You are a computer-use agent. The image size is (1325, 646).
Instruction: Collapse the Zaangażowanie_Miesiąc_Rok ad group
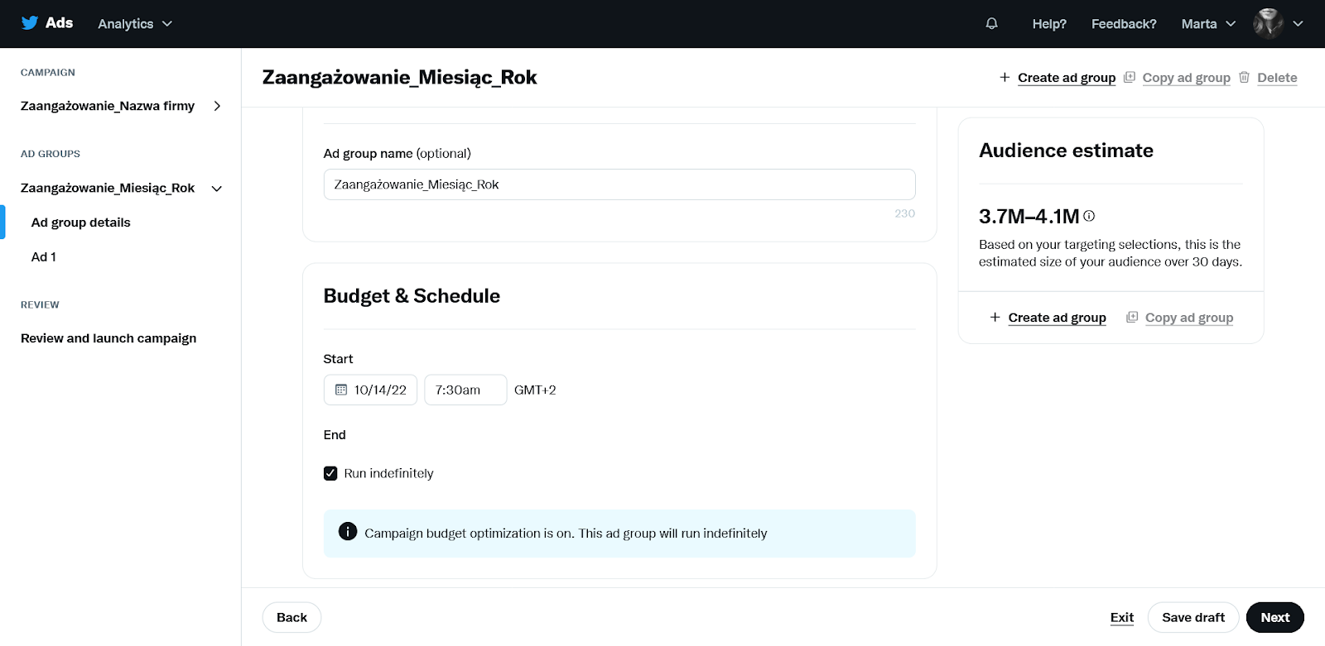[217, 189]
